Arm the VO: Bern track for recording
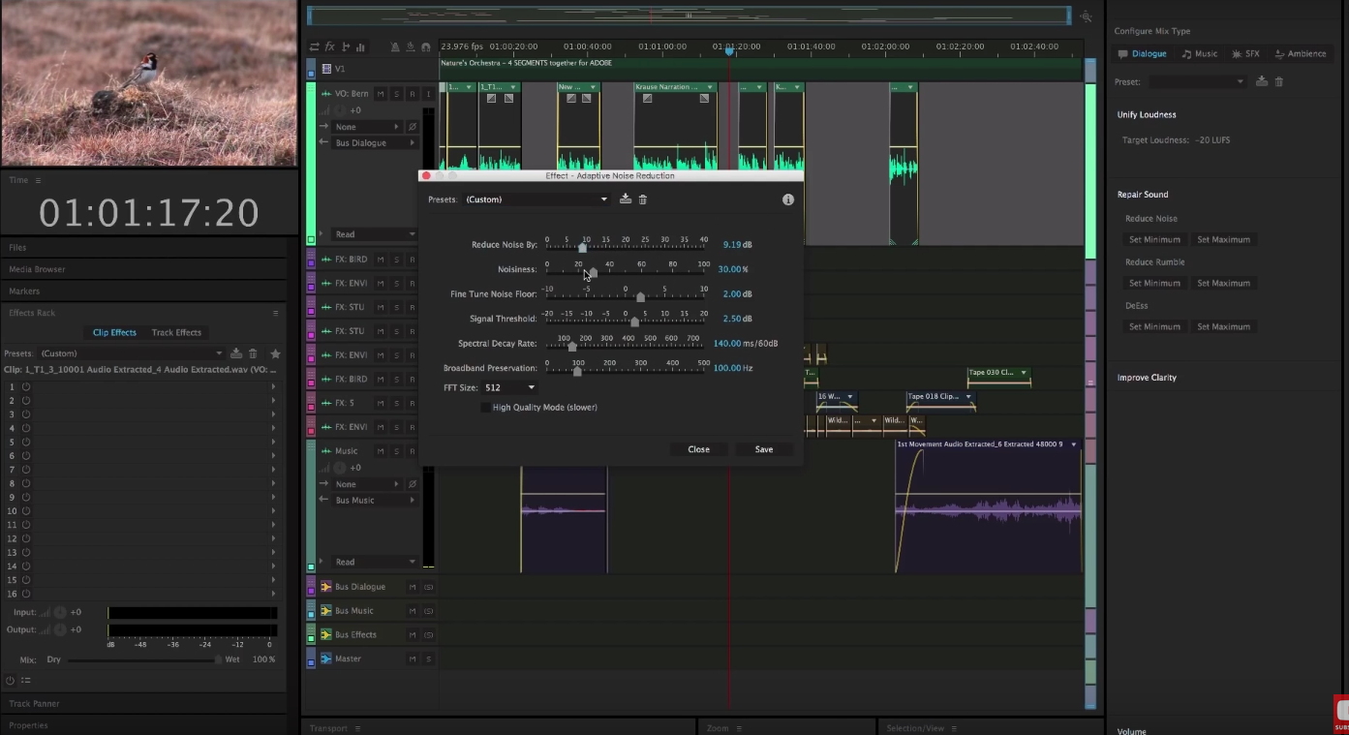Screen dimensions: 1349x735 [x=412, y=94]
